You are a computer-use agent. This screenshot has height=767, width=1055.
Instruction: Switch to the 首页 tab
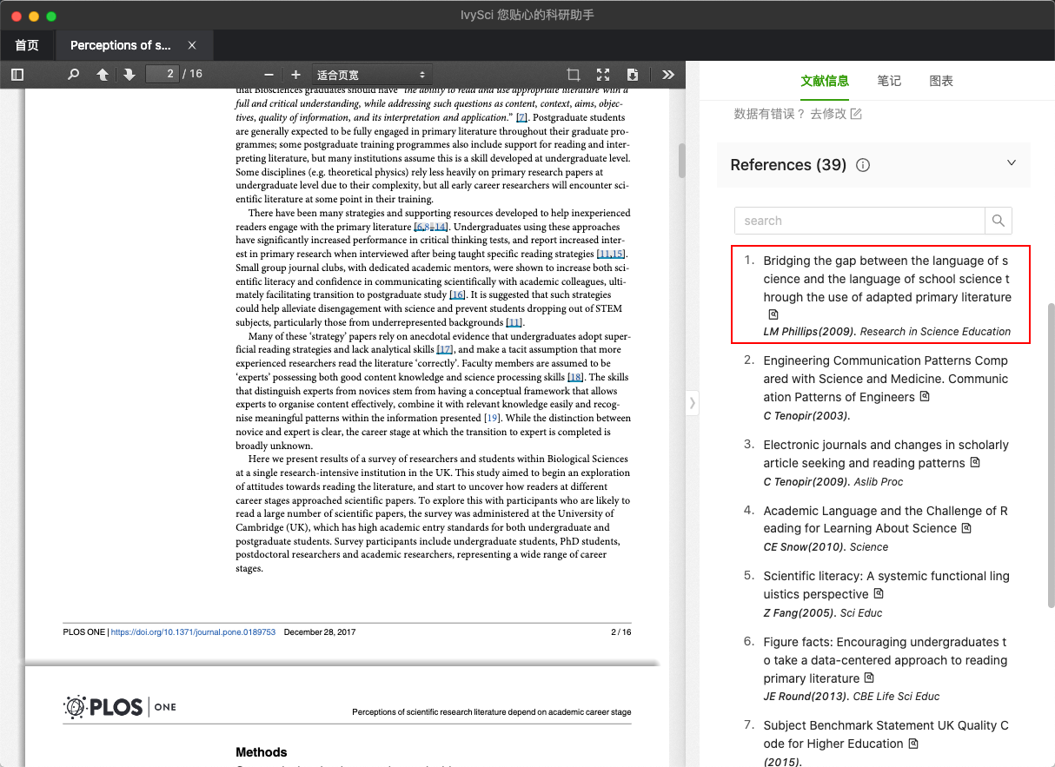tap(27, 45)
